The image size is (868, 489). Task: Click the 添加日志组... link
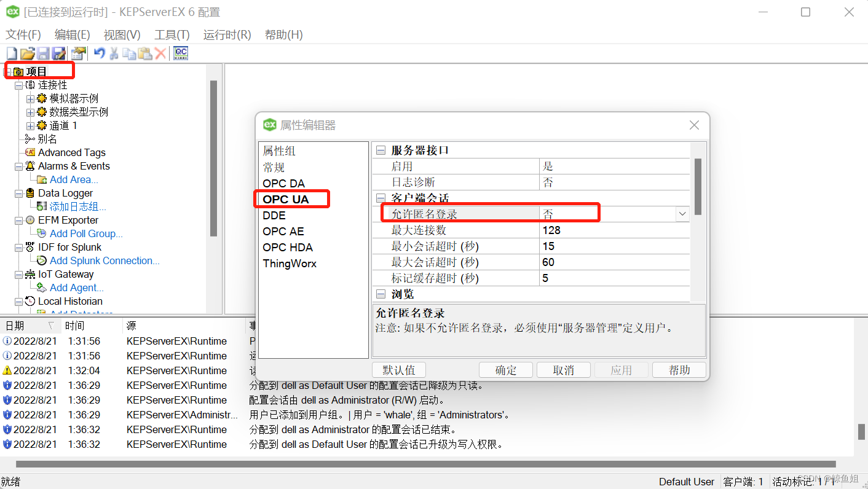[x=78, y=206]
